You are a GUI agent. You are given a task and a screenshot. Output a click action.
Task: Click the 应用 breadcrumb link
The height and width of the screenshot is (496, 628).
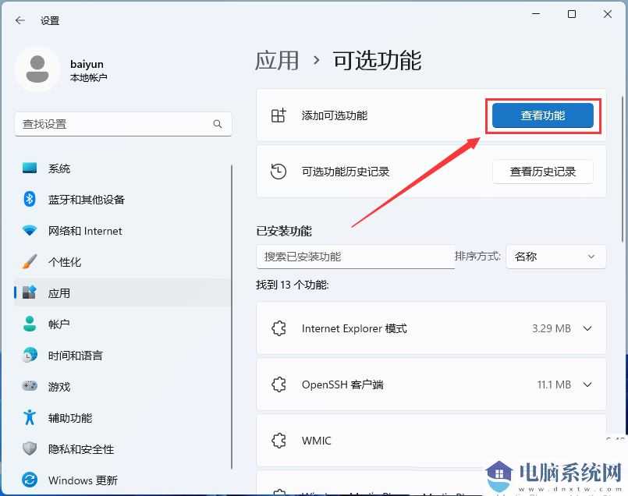pyautogui.click(x=278, y=60)
